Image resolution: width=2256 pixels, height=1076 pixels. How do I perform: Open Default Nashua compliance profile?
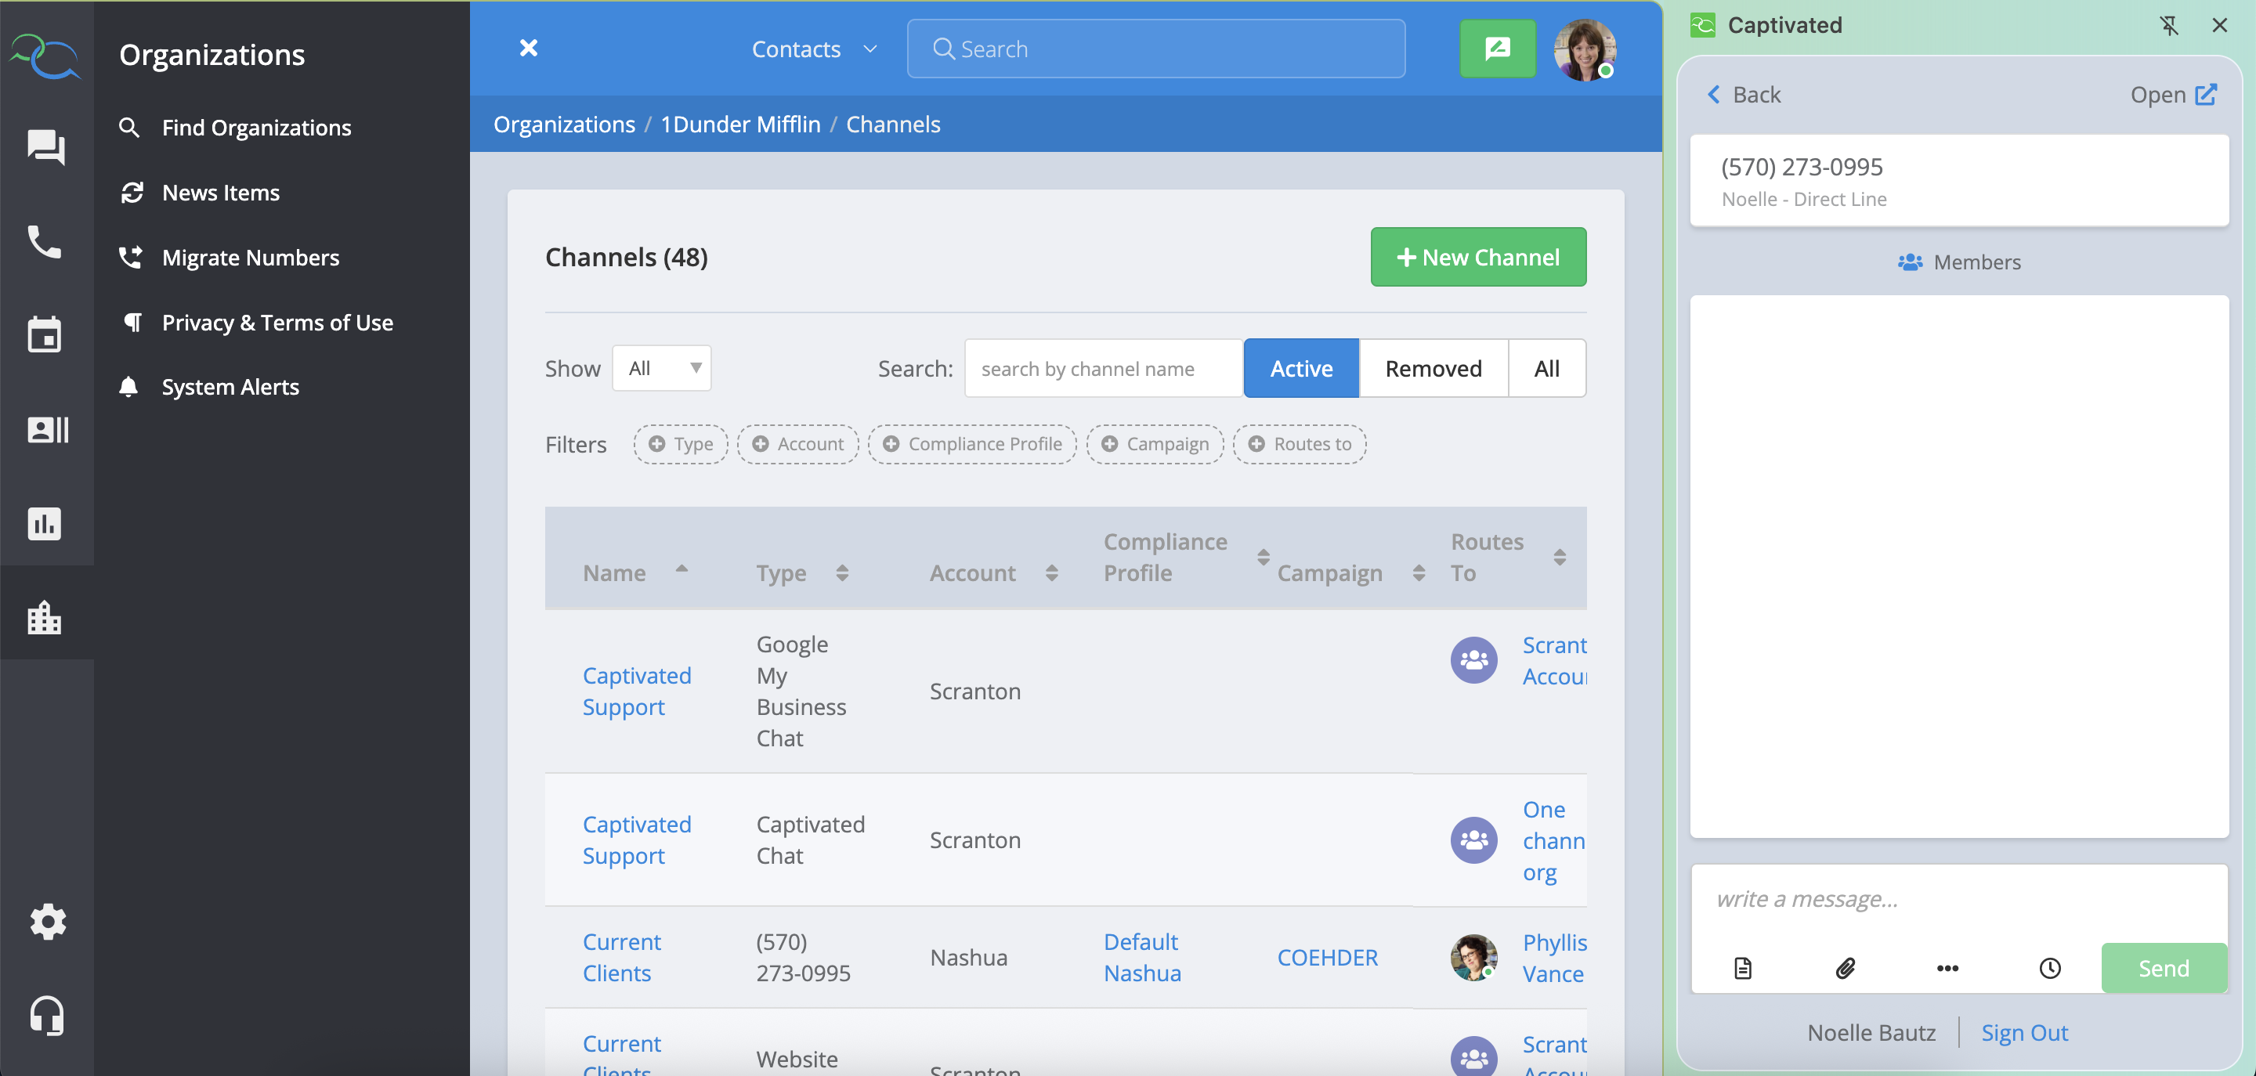[1142, 957]
